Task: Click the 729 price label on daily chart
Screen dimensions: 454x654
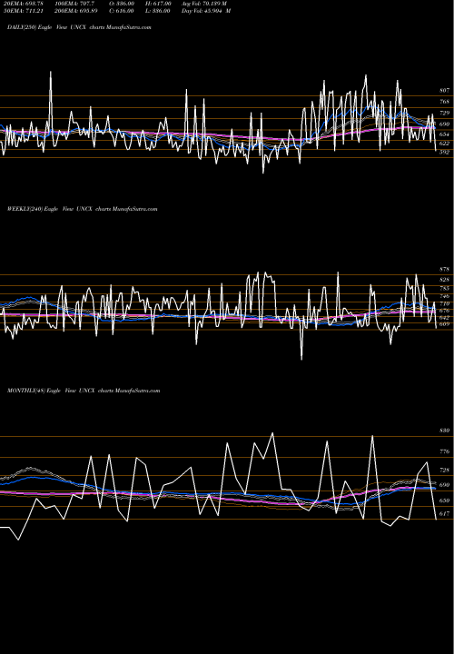Action: pos(444,113)
